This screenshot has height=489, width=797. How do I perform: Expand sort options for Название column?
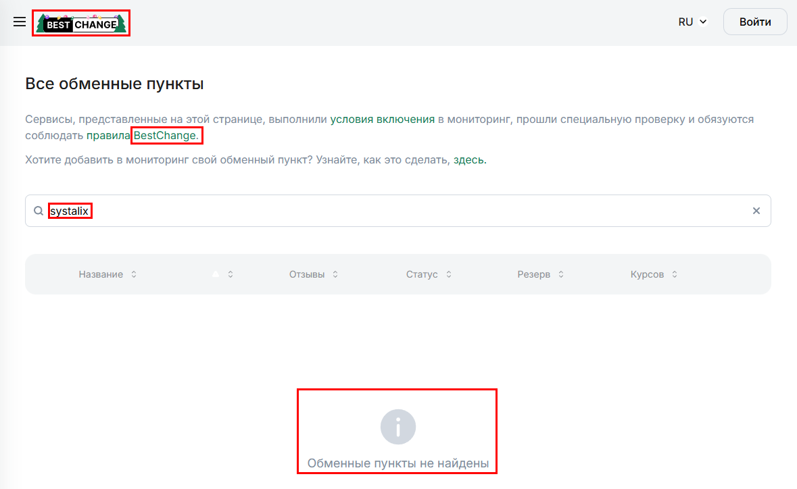point(133,274)
